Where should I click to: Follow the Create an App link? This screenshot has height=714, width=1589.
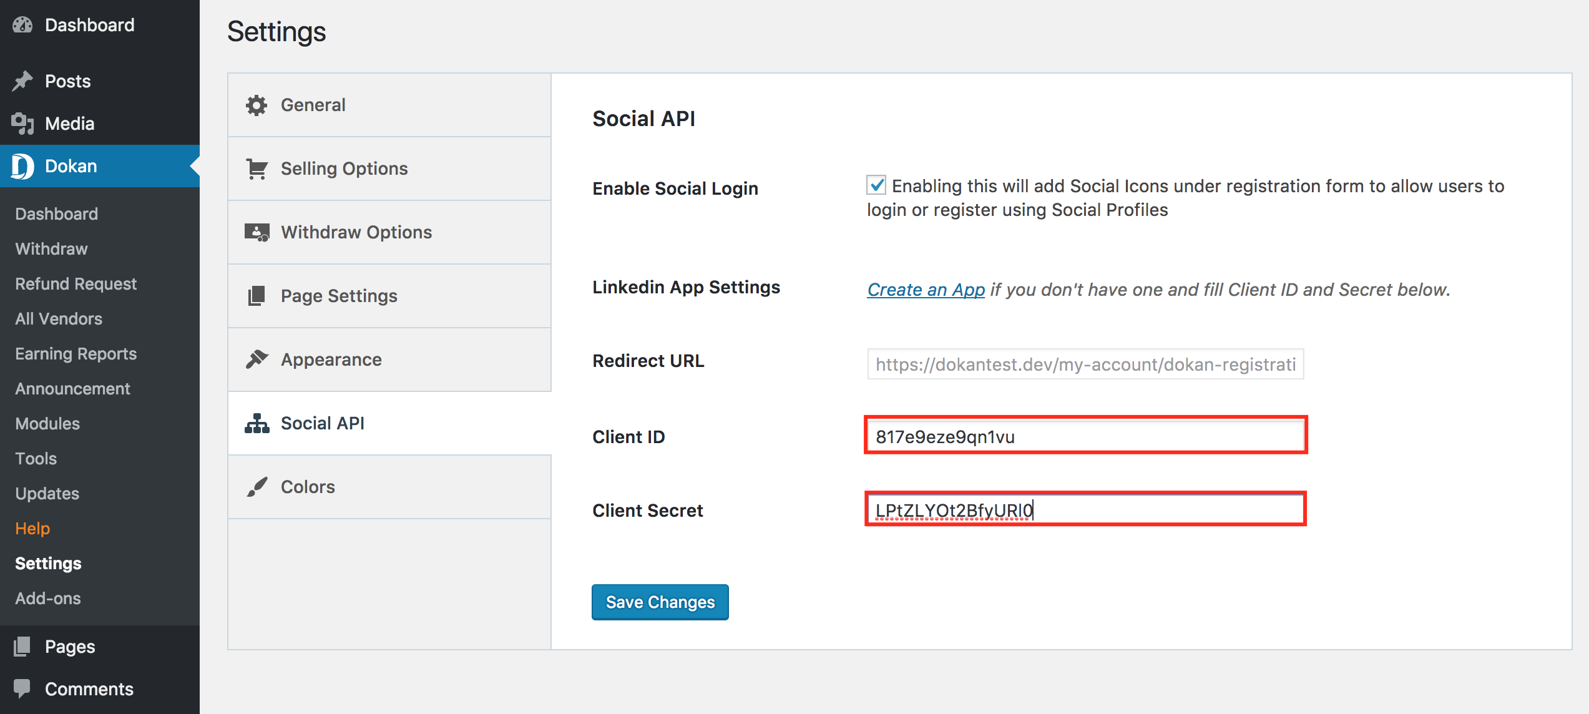926,290
